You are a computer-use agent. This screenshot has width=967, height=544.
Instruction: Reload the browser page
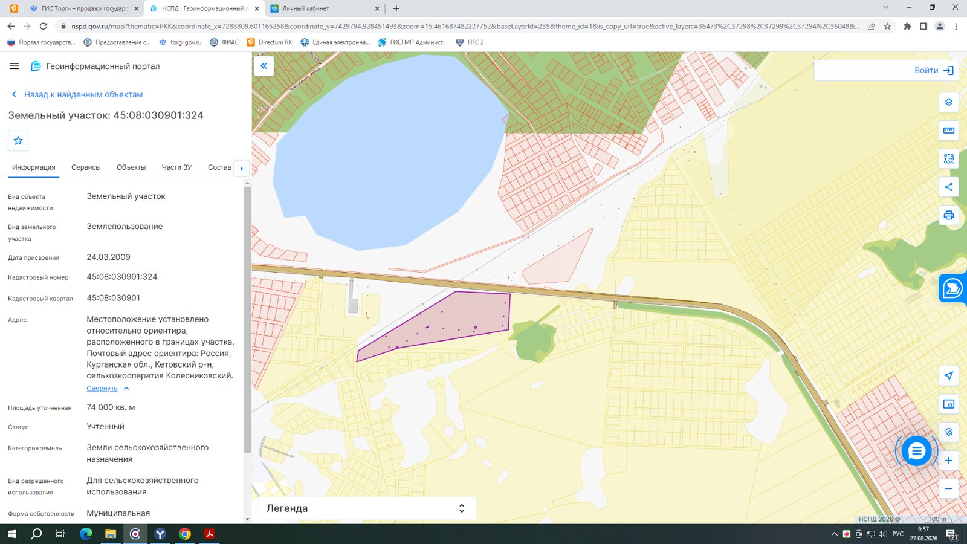44,26
